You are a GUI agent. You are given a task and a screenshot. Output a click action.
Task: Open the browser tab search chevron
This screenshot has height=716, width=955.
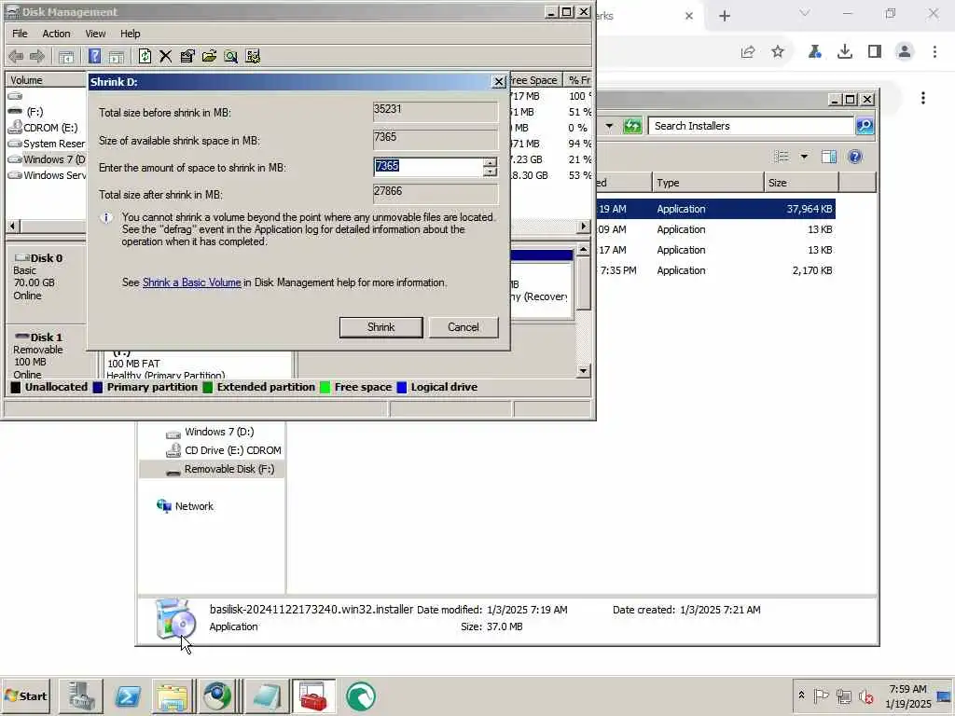pos(805,13)
